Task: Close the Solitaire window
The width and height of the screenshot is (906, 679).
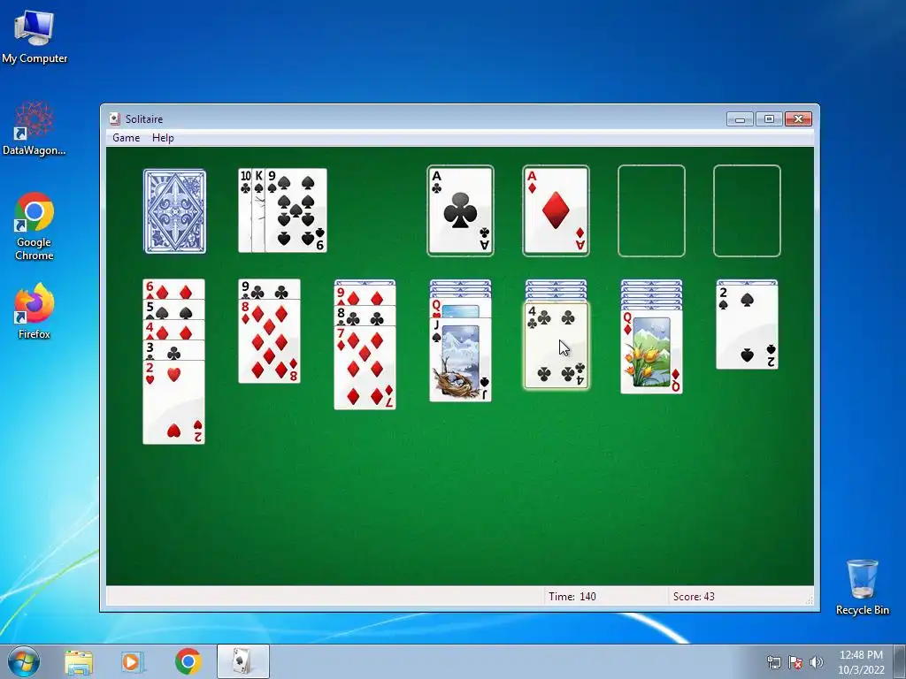Action: [x=799, y=119]
